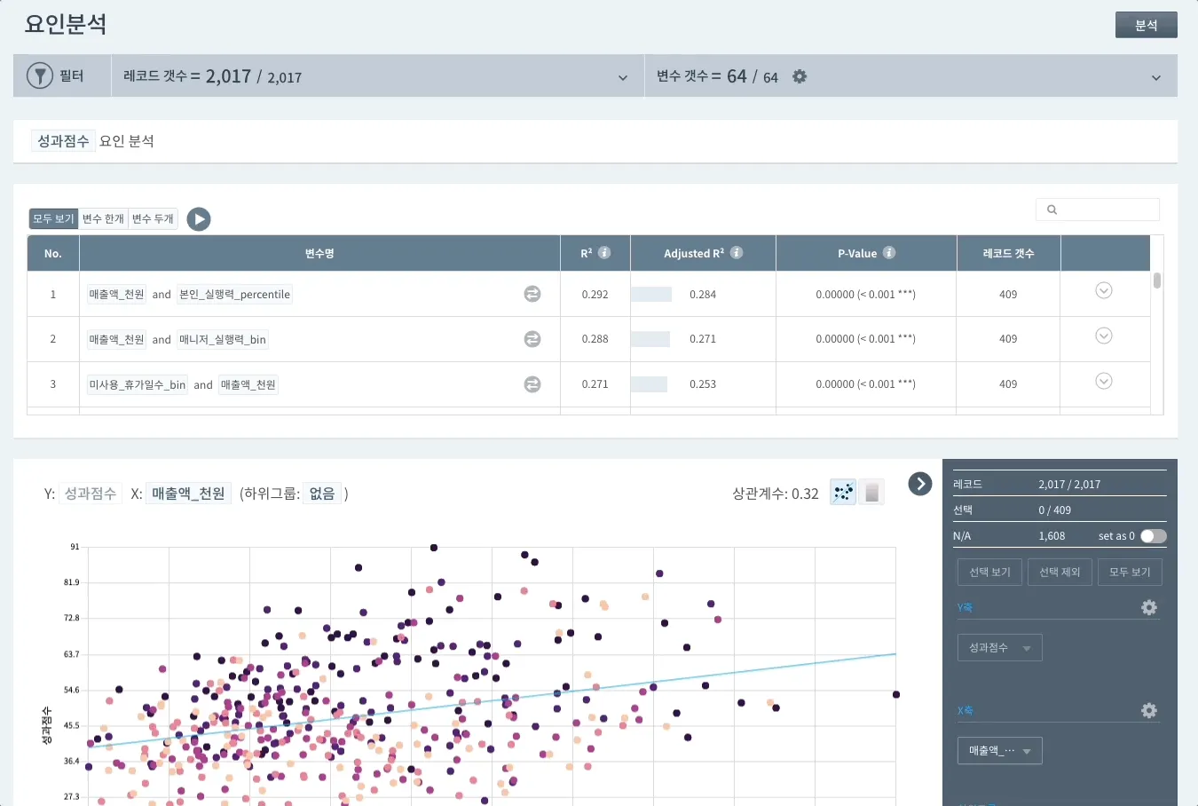Image resolution: width=1198 pixels, height=806 pixels.
Task: Click R² info icon in header
Action: click(604, 253)
